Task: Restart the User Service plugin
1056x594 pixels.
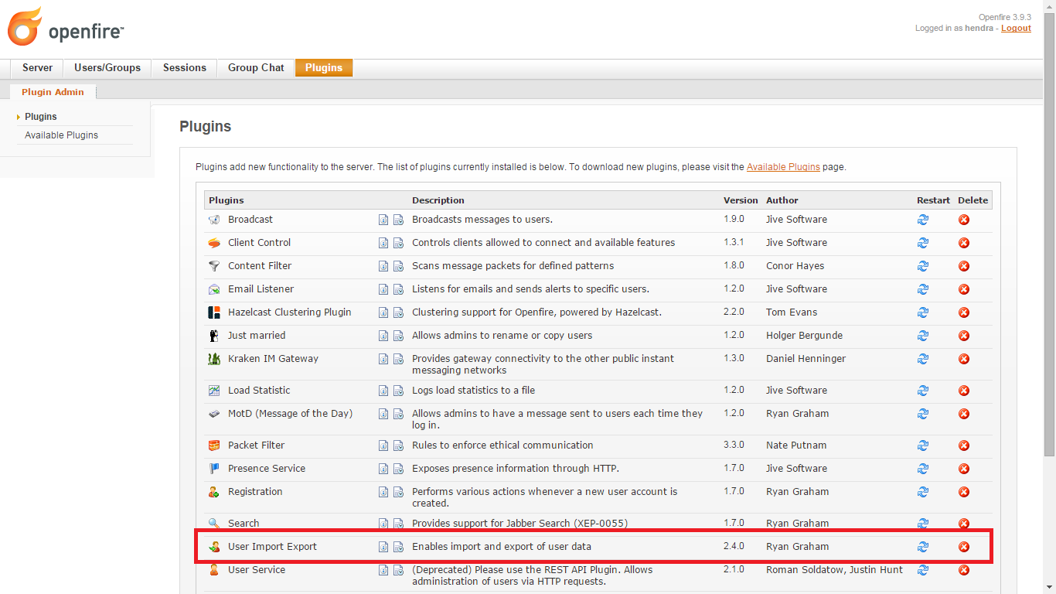Action: click(x=923, y=570)
